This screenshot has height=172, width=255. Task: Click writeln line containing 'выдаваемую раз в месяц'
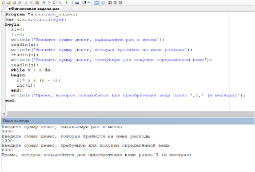(x=88, y=40)
